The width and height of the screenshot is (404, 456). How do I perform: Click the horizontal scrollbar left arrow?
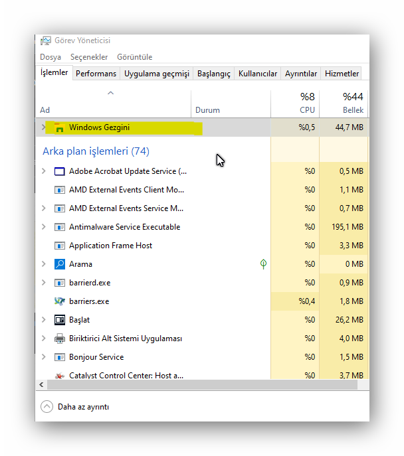pyautogui.click(x=41, y=385)
